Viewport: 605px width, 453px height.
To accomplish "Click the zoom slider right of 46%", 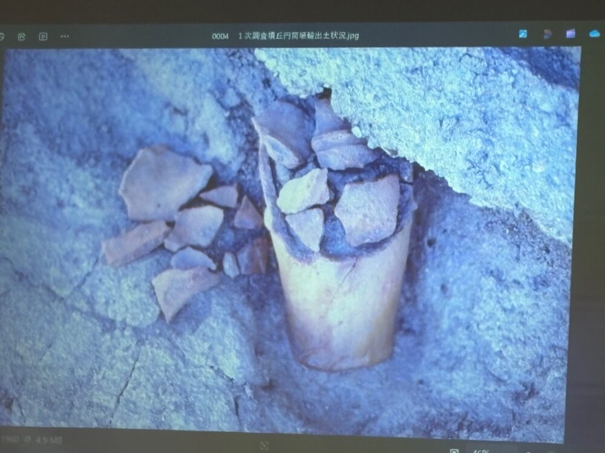I will pos(532,451).
